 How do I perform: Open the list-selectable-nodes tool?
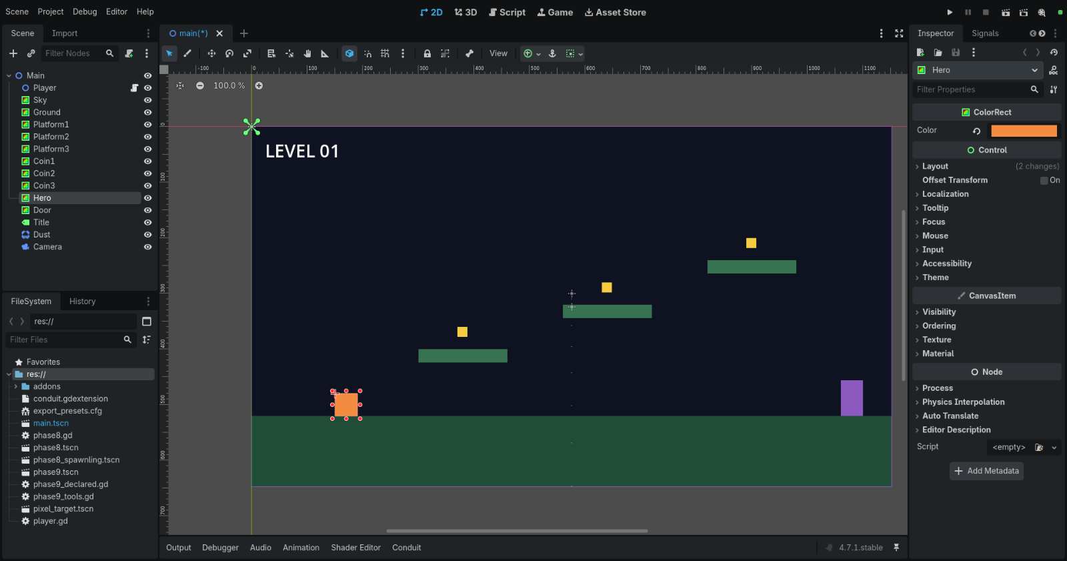[271, 53]
